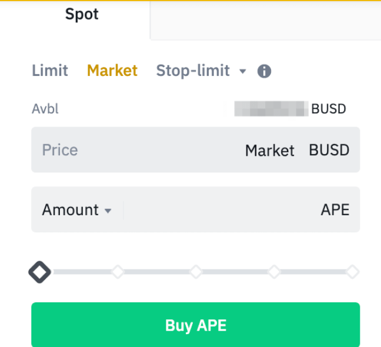Click the APE unit label in Amount field
381x347 pixels.
coord(335,210)
